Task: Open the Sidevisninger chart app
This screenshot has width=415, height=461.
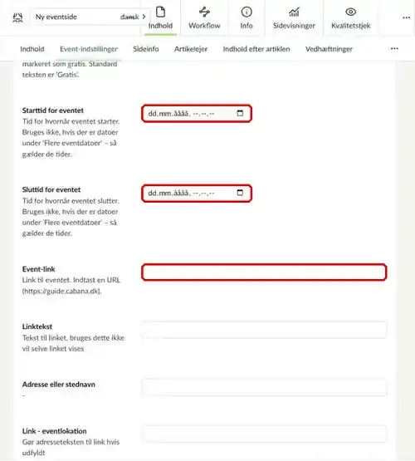Action: (x=294, y=18)
